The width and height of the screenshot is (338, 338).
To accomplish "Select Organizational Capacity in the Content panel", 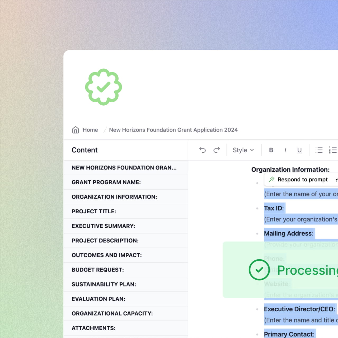I will (112, 313).
